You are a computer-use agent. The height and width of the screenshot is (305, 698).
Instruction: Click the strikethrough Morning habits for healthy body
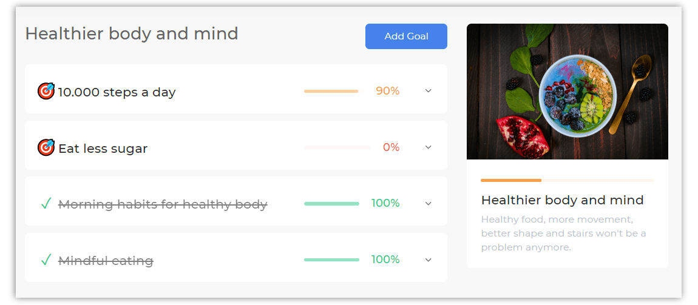[x=163, y=204]
